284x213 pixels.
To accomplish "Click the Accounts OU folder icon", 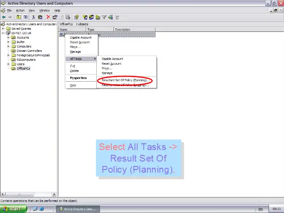I will (x=13, y=37).
